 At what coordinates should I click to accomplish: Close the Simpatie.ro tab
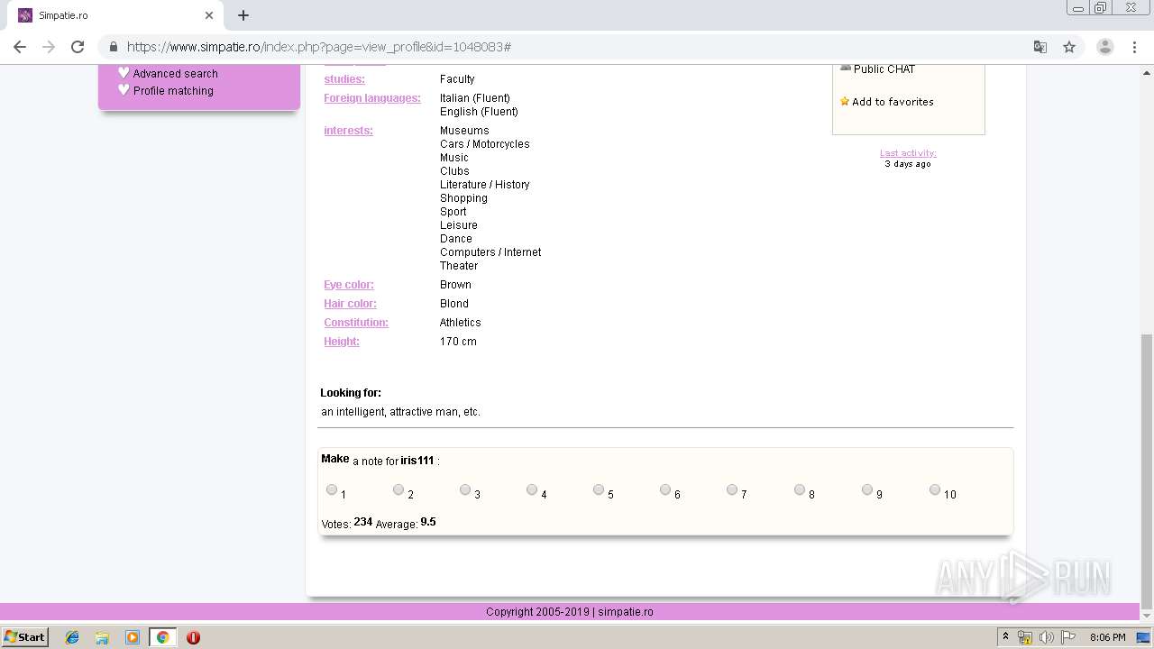(209, 15)
